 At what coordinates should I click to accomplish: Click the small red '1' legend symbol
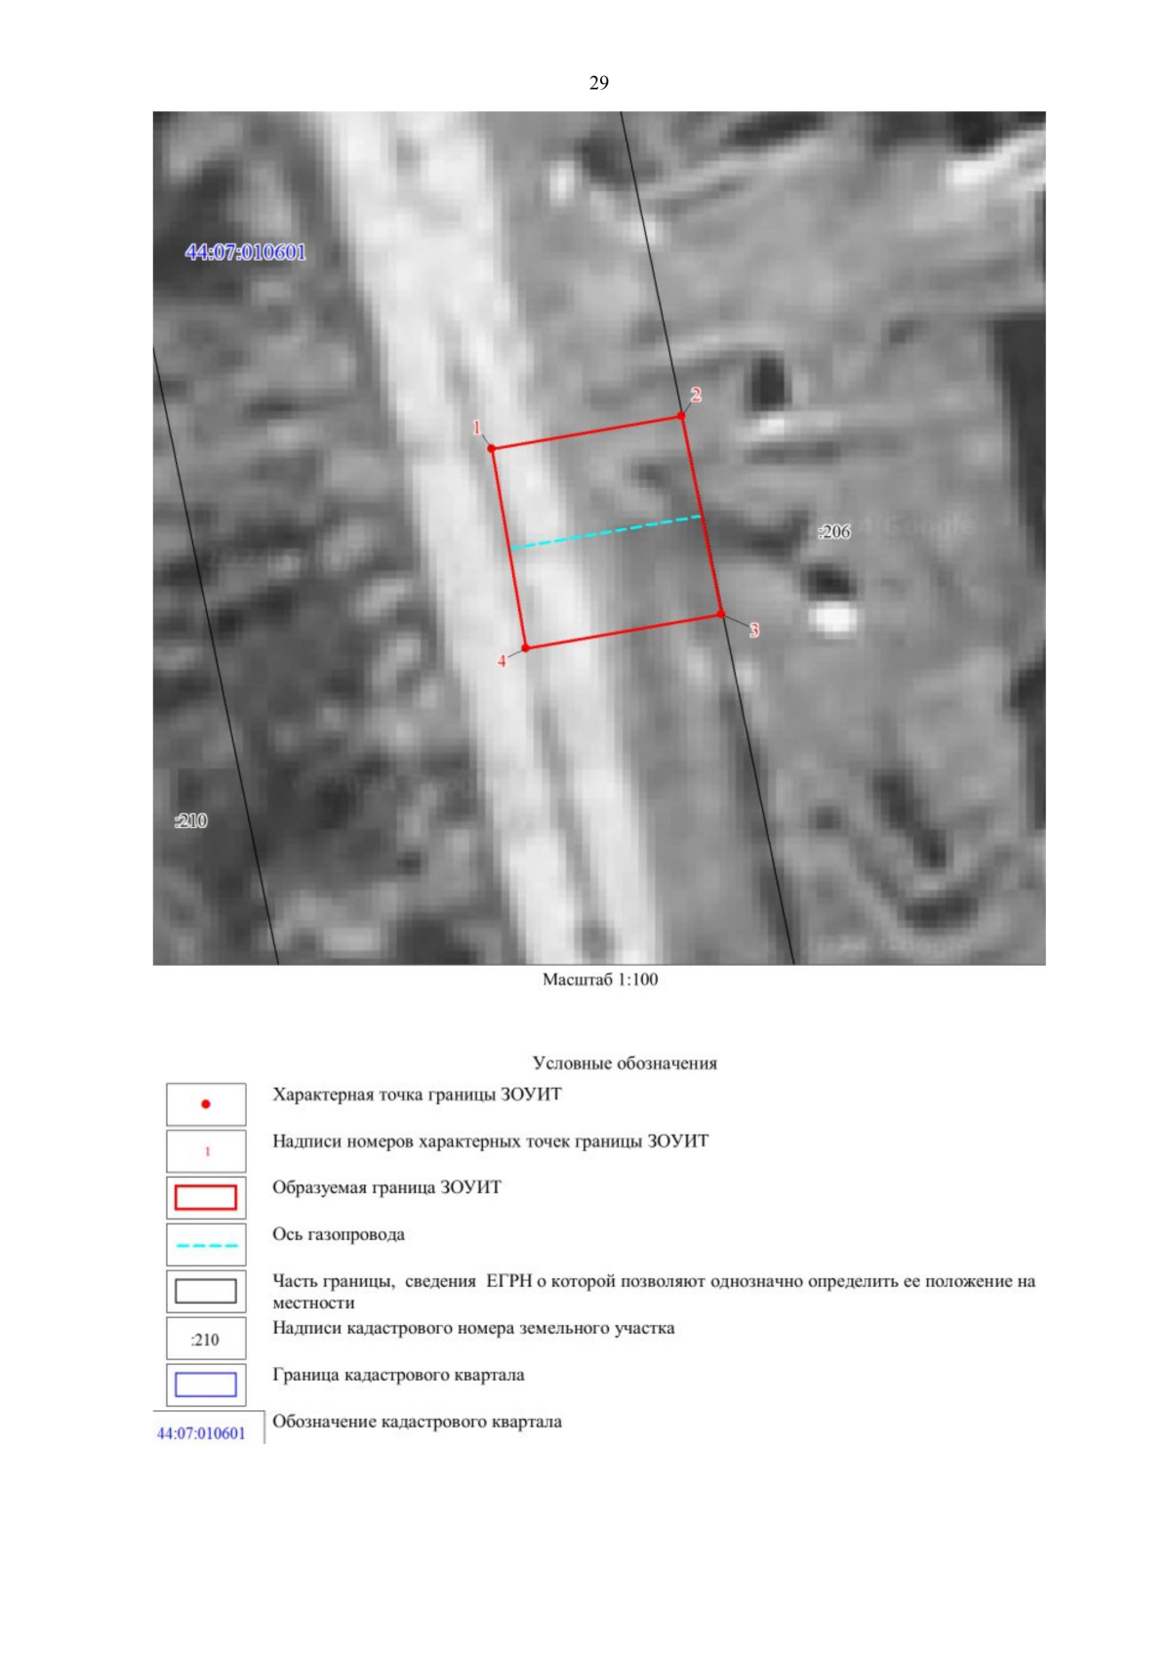pyautogui.click(x=206, y=1151)
